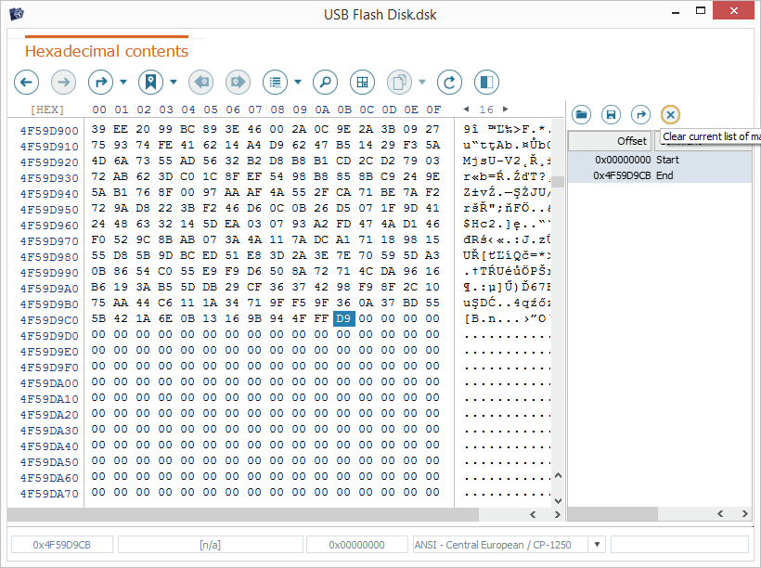Screen dimensions: 761x568
Task: Select the Start mark row
Action: pos(659,160)
